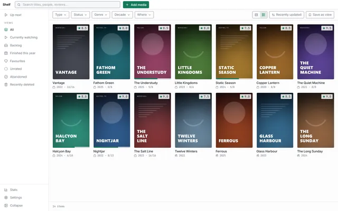The image size is (338, 211).
Task: Open the Twelve Winters poster
Action: (x=193, y=120)
